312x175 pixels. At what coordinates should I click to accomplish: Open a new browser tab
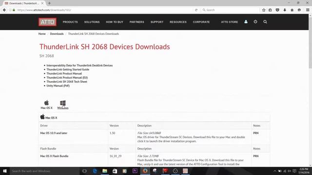49,3
